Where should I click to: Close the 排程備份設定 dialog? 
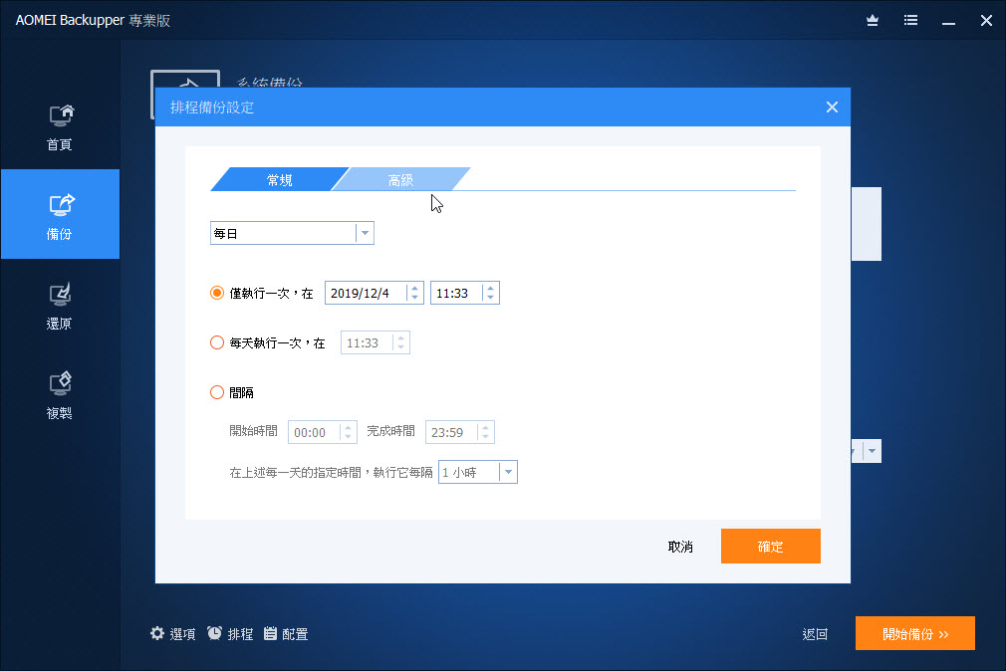point(832,108)
